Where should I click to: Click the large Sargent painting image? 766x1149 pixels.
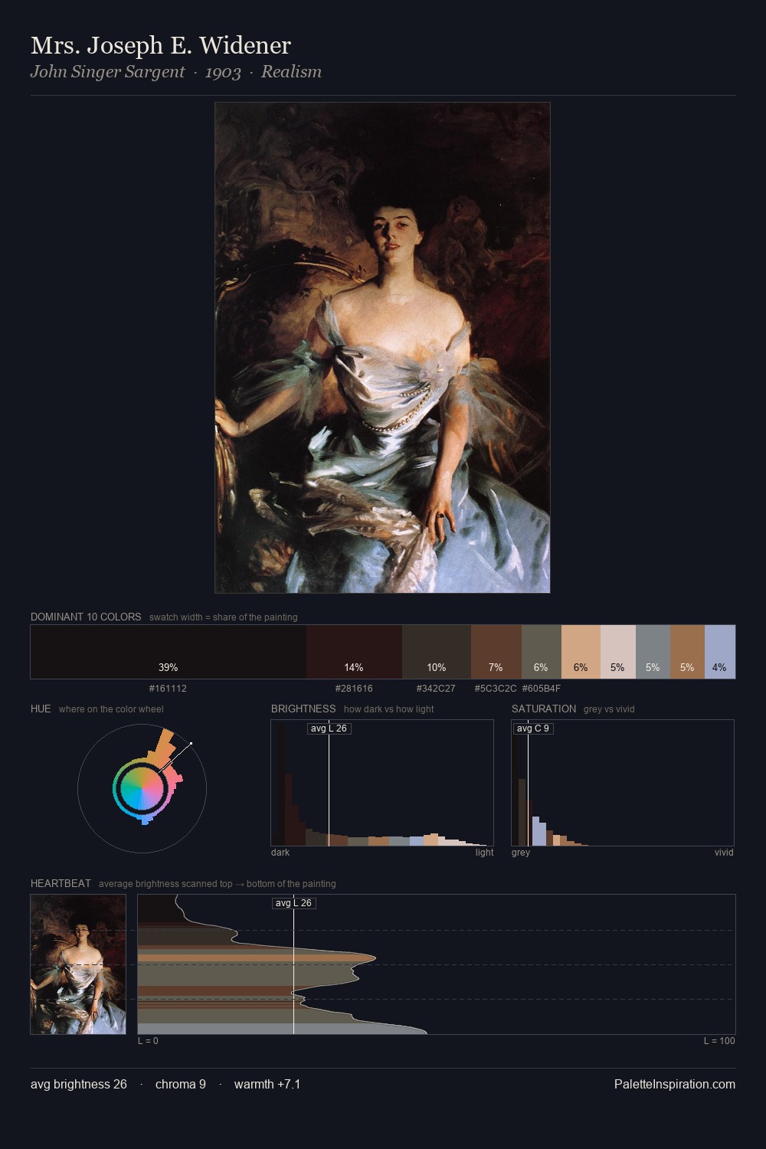pyautogui.click(x=382, y=348)
